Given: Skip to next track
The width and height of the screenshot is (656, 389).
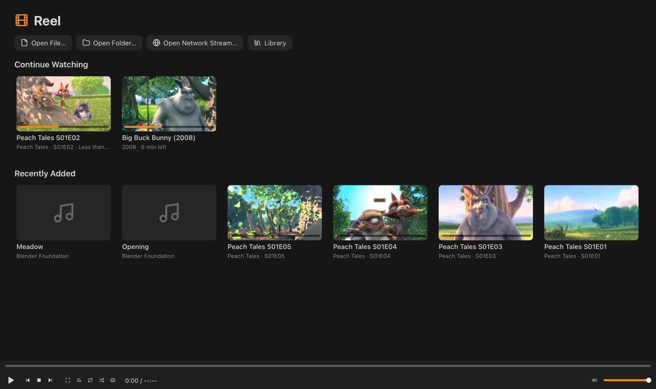Looking at the screenshot, I should coord(50,380).
